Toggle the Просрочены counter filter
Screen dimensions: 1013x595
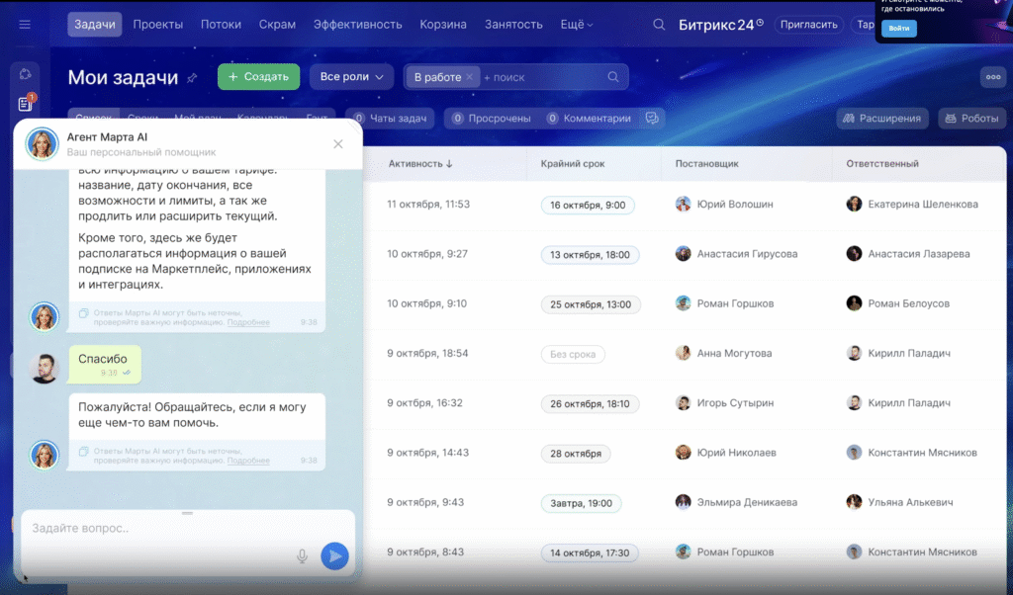click(492, 119)
